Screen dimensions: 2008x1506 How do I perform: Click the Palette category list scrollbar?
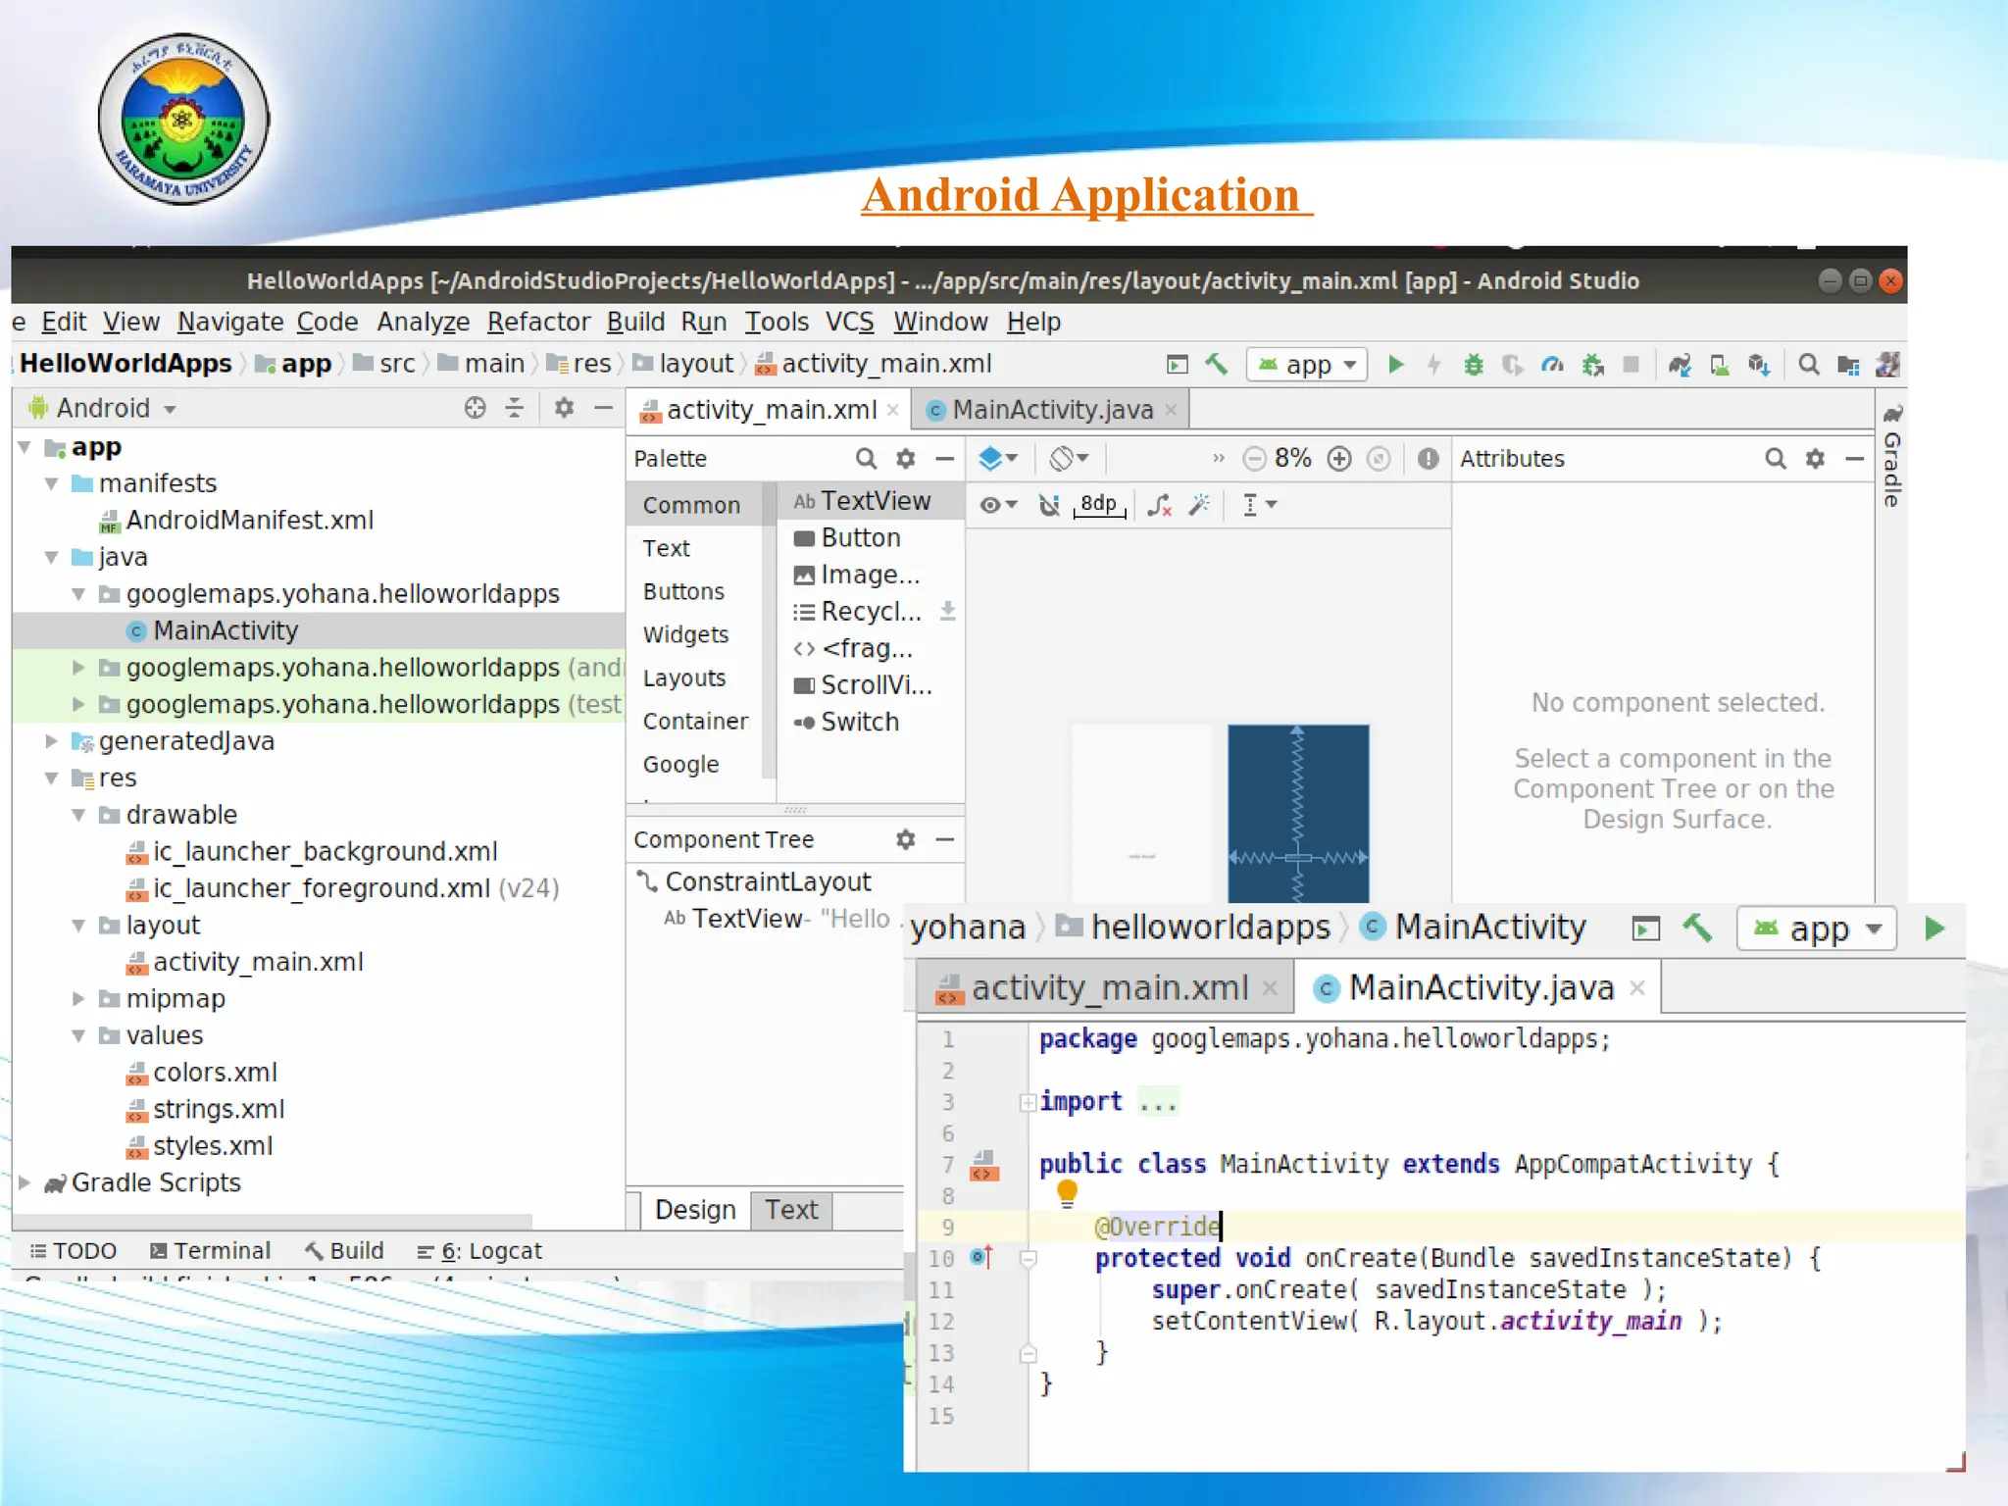click(770, 632)
